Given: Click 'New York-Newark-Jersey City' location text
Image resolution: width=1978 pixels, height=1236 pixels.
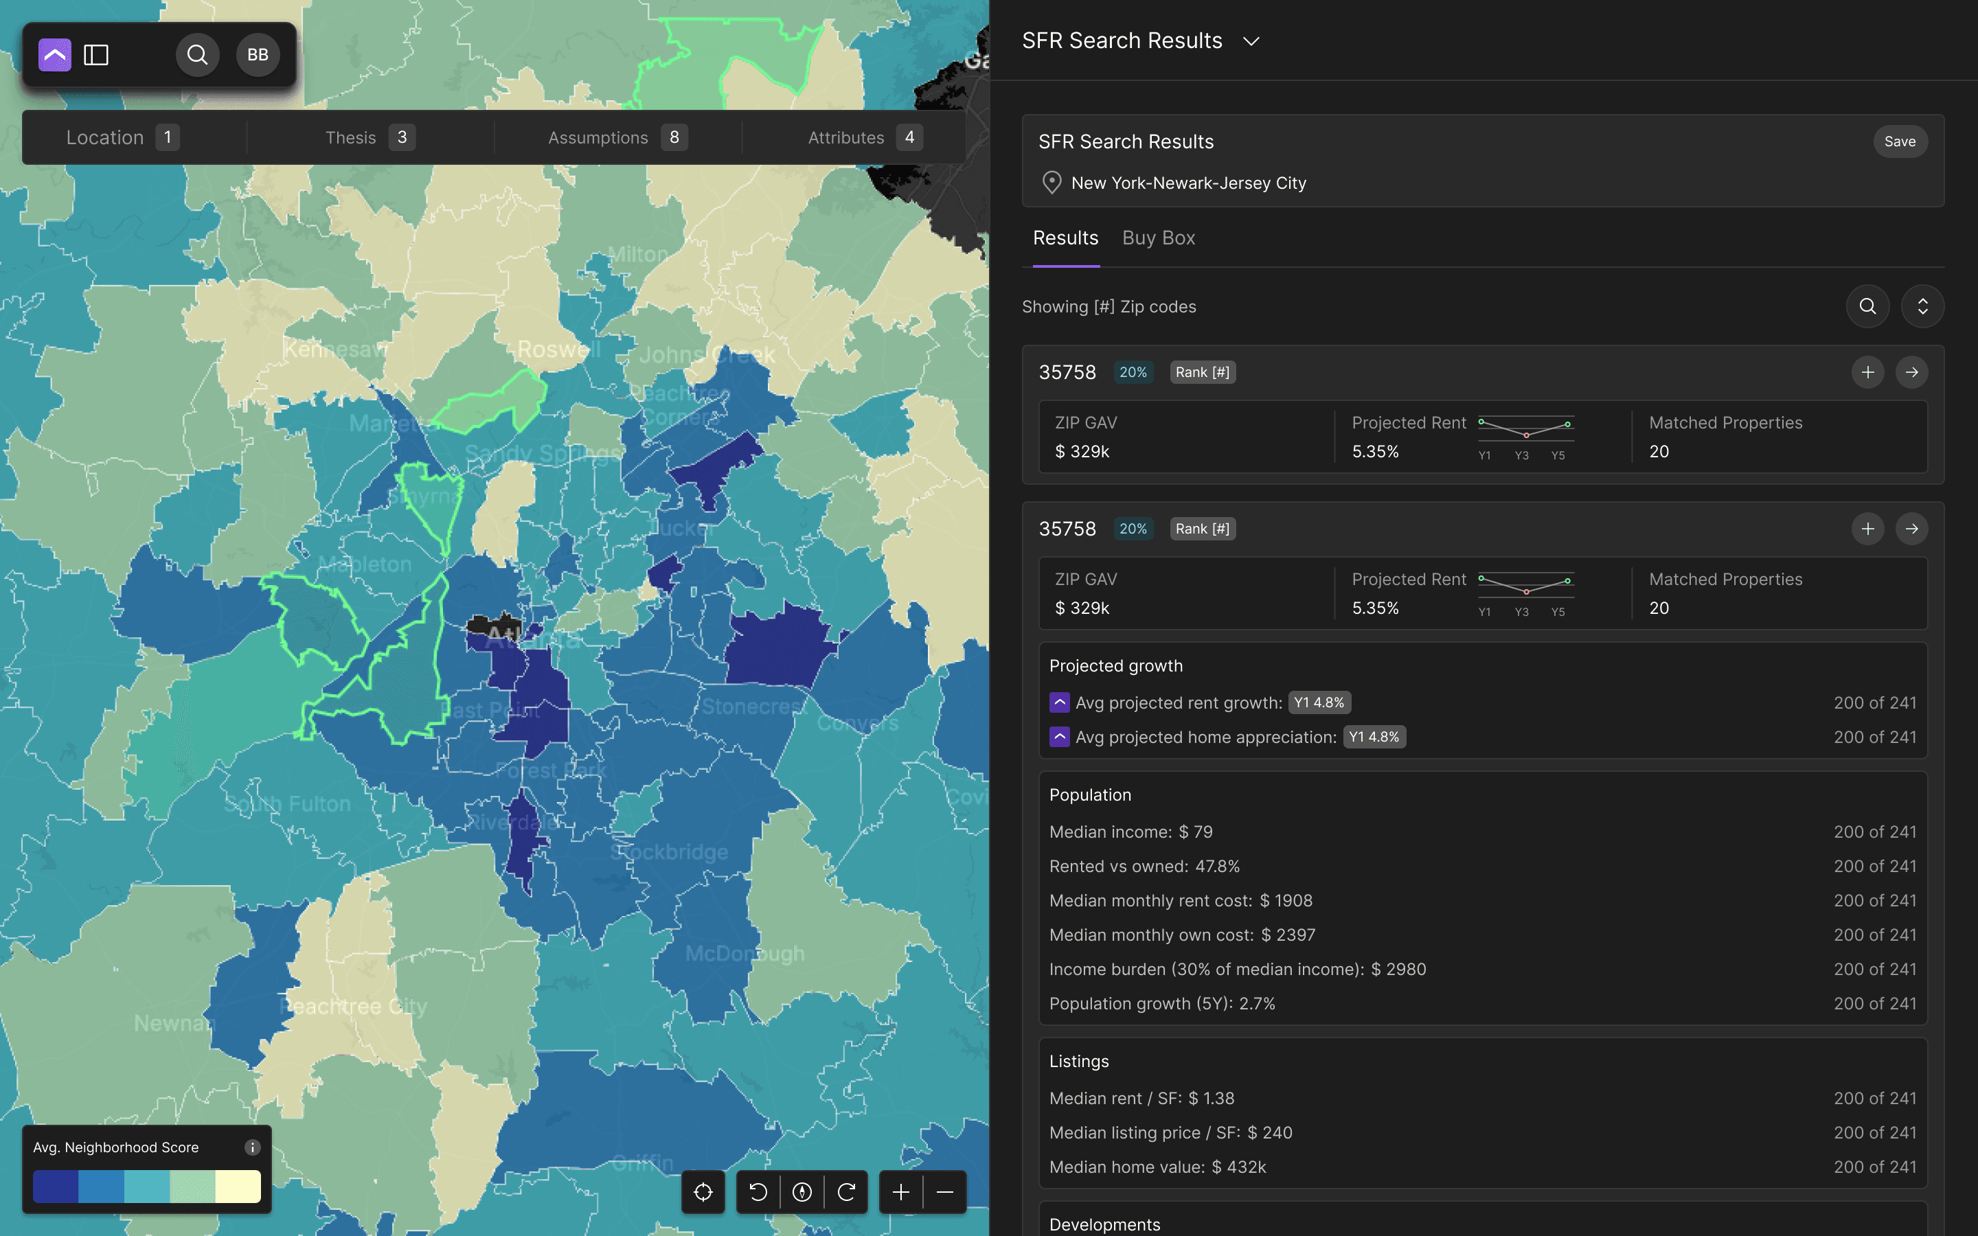Looking at the screenshot, I should click(1188, 183).
